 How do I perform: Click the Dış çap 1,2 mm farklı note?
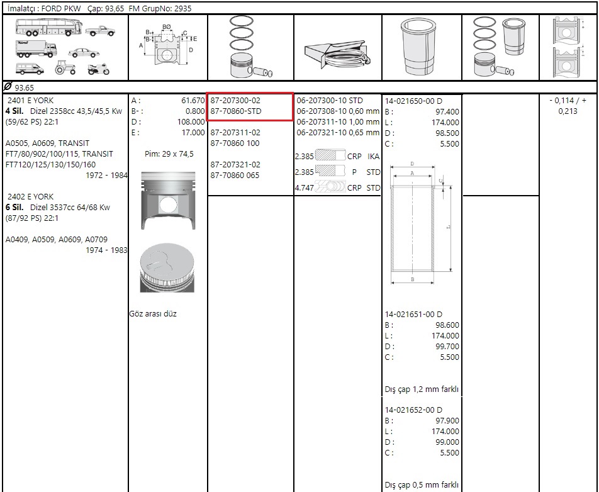(x=422, y=389)
